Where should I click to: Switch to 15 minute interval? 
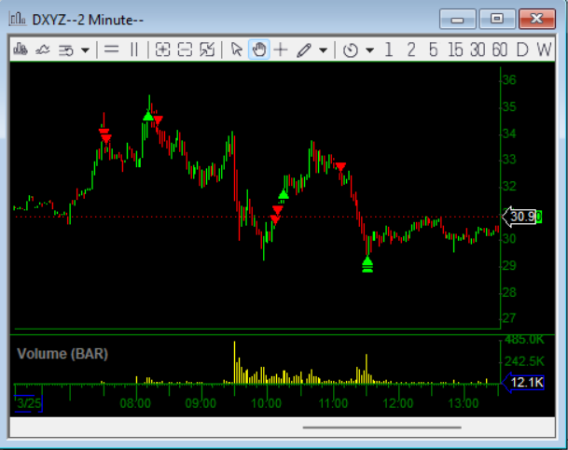[455, 49]
